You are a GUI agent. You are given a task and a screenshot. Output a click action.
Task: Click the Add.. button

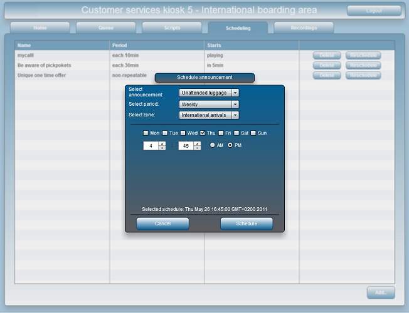tap(381, 292)
